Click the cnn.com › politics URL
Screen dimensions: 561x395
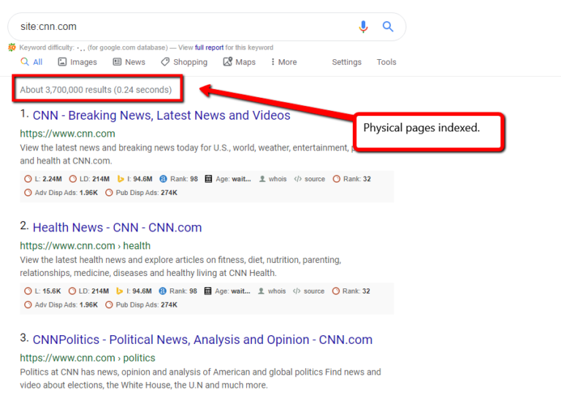coord(88,358)
